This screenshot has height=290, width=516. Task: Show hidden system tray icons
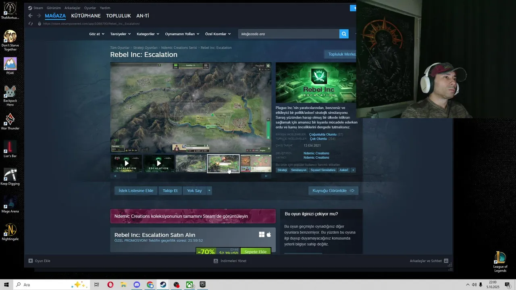point(468,285)
